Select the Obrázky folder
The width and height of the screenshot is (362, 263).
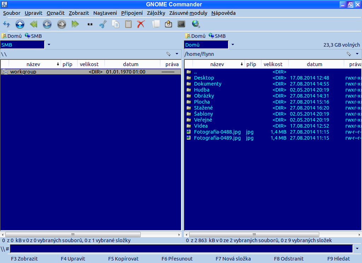pyautogui.click(x=273, y=96)
